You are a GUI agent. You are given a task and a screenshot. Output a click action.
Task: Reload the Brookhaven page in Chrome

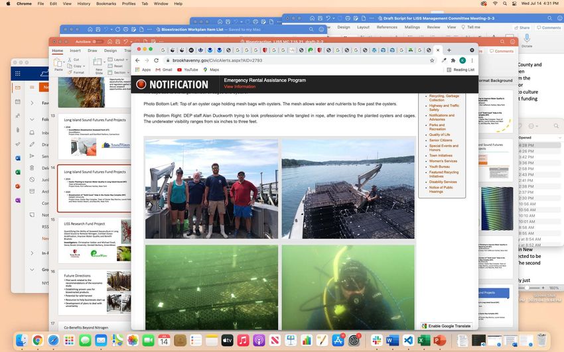click(156, 60)
